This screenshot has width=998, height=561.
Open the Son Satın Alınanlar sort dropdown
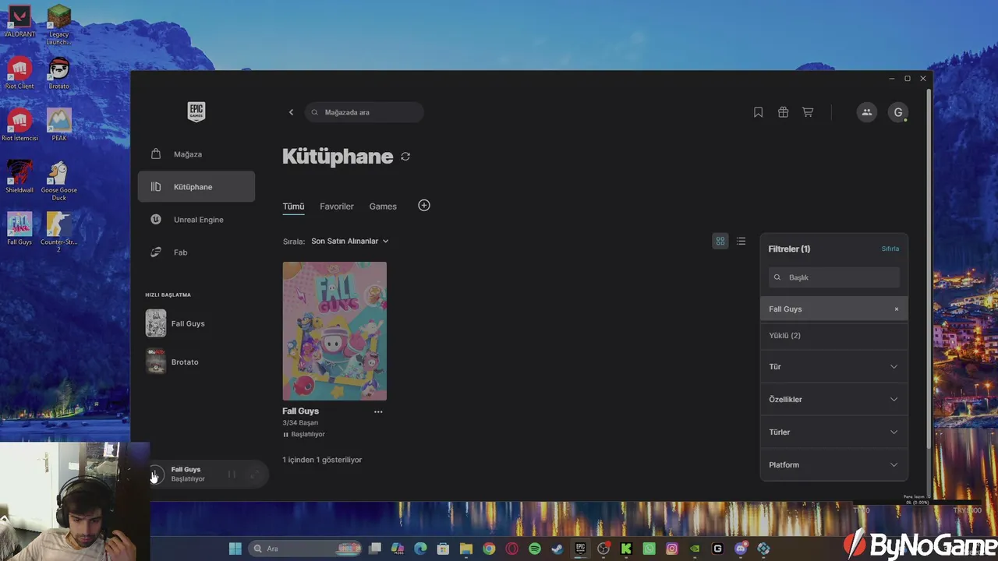(x=350, y=242)
